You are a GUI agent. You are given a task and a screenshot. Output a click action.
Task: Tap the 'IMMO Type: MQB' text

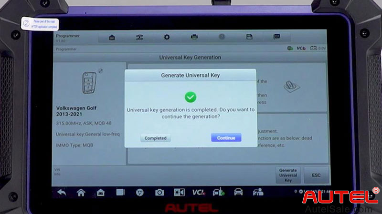click(74, 146)
